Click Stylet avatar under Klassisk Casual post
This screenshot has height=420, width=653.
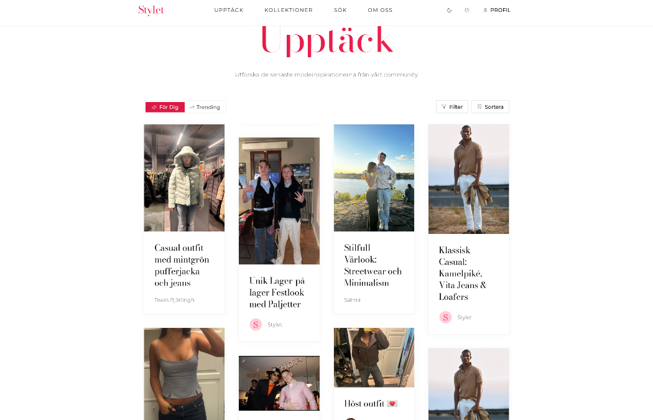[446, 317]
